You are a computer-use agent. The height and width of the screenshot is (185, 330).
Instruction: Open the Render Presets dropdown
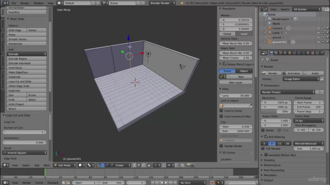coord(288,92)
